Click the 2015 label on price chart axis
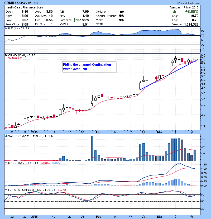This screenshot has height=219, width=211. tap(34, 132)
